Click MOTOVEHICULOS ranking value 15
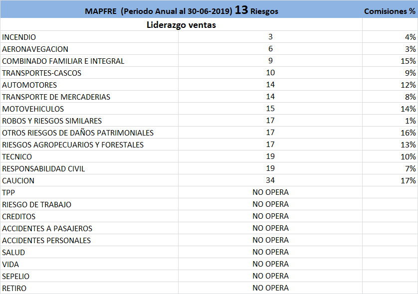 270,109
